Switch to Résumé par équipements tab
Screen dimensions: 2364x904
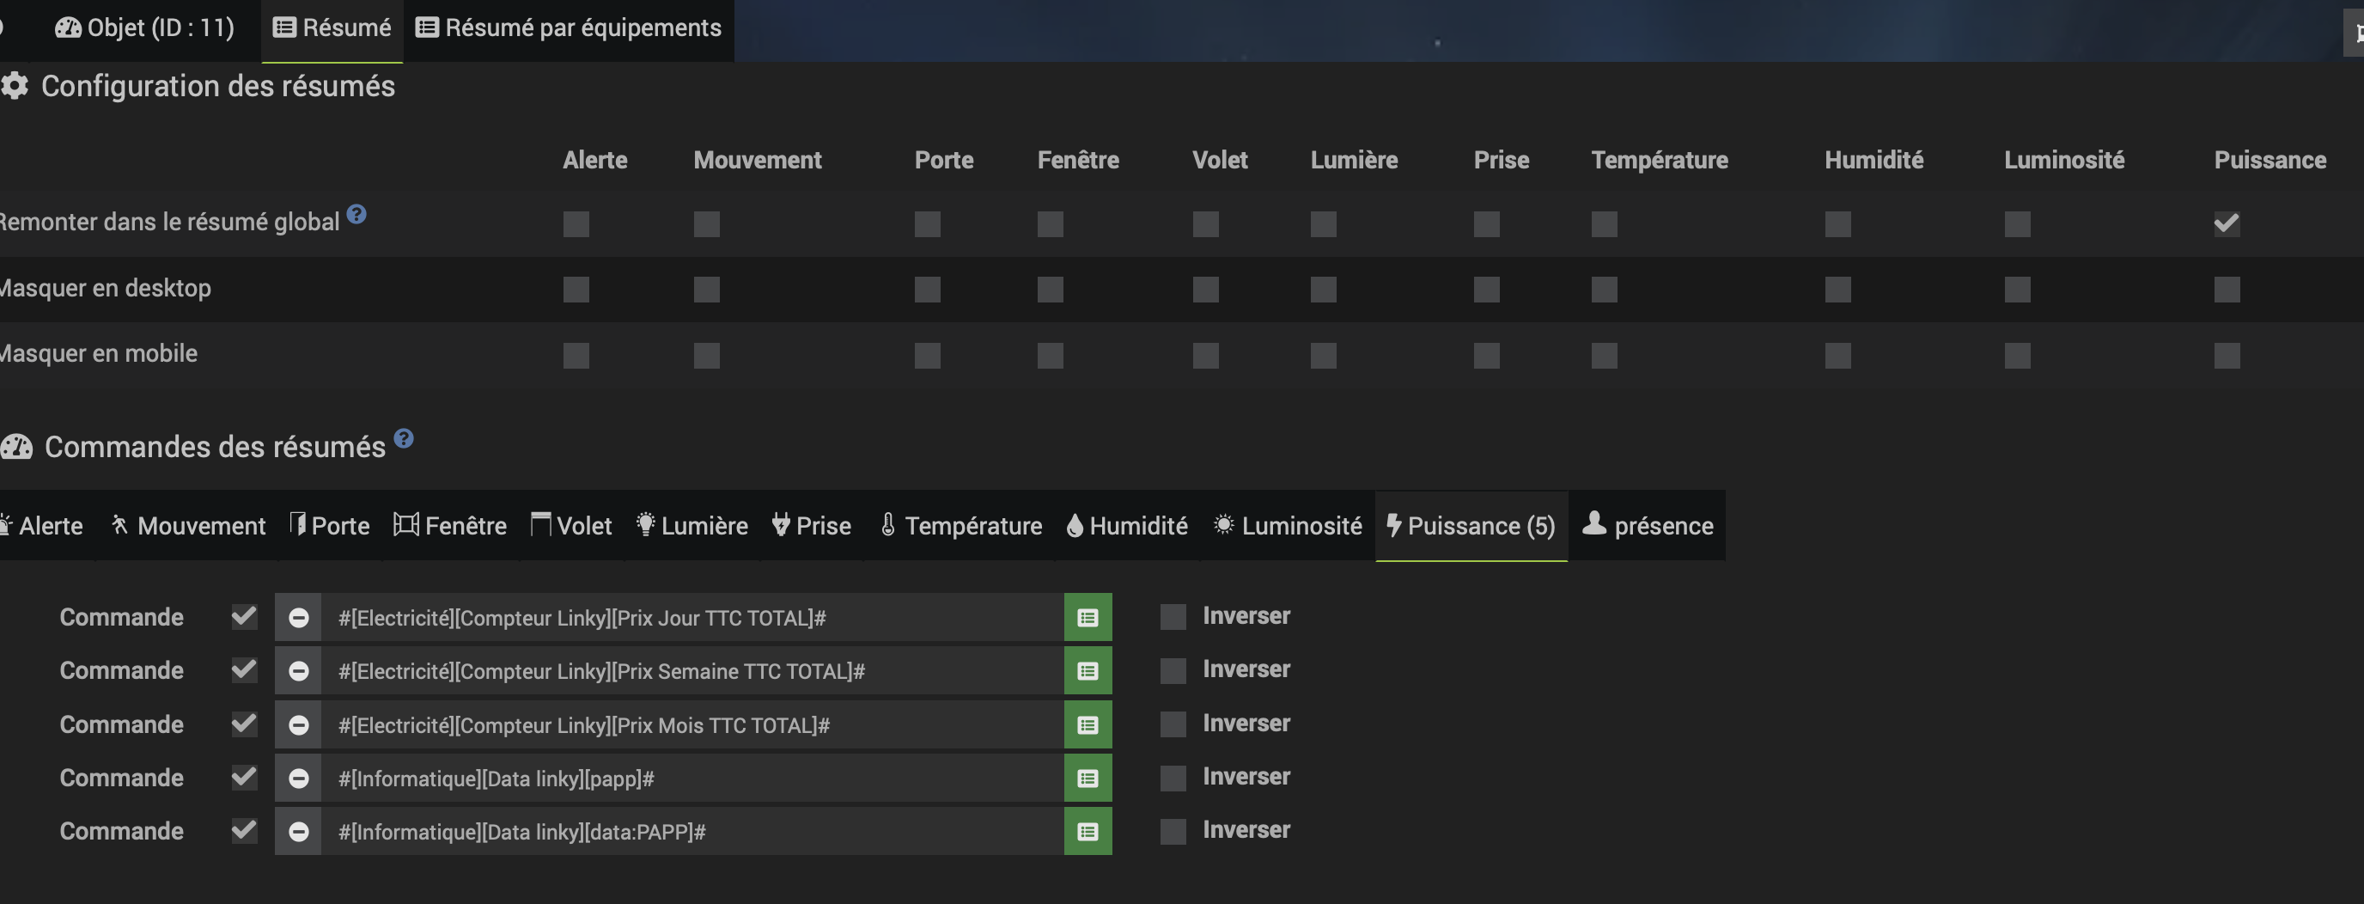pos(569,28)
